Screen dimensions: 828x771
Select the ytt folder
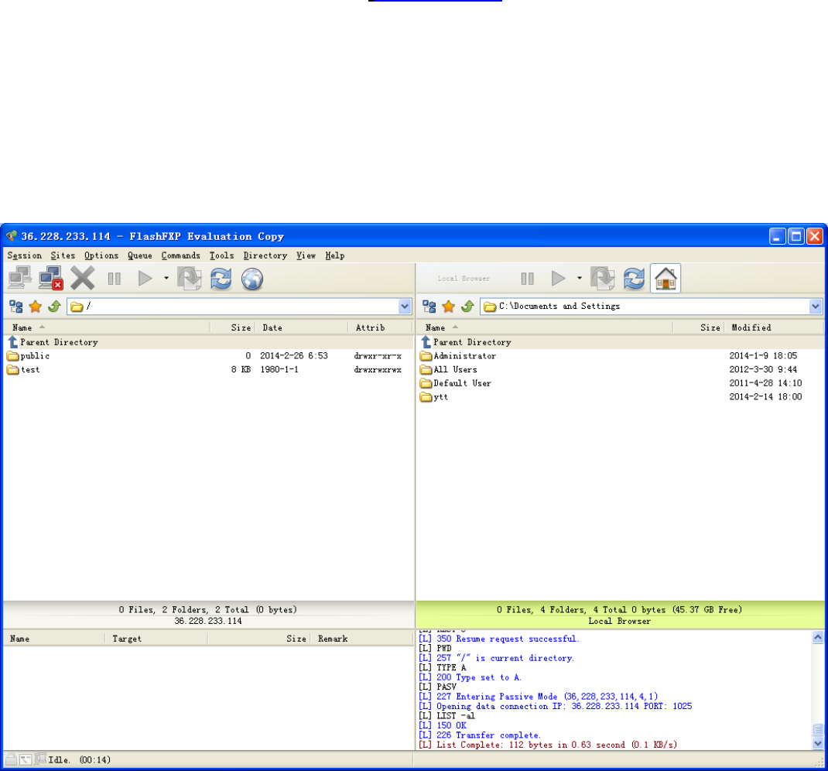tap(620, 397)
